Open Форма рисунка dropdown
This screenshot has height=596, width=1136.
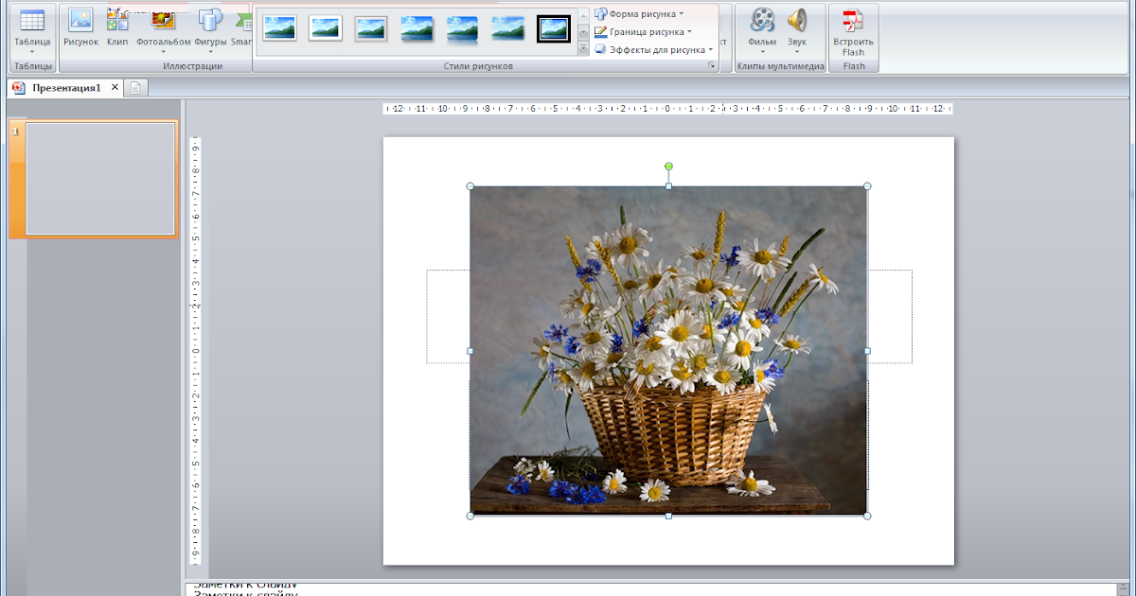[640, 14]
